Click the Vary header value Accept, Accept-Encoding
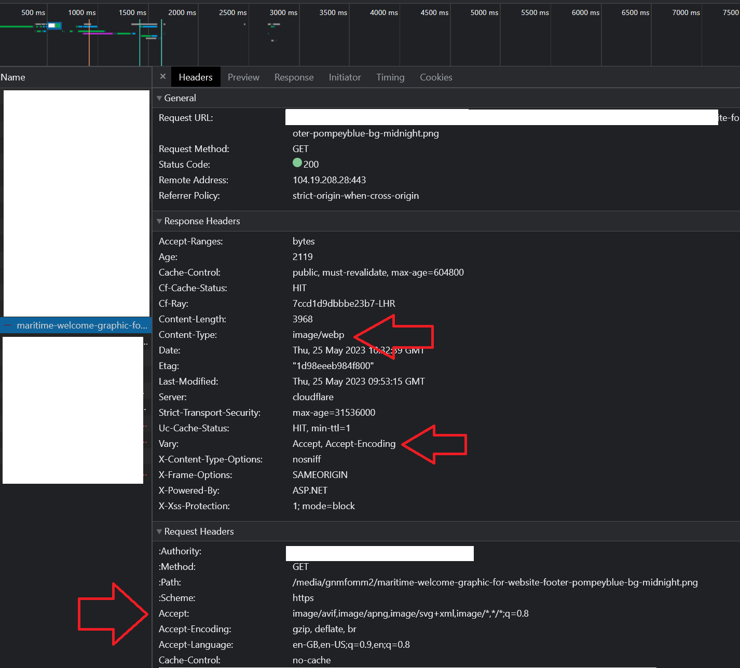The height and width of the screenshot is (668, 740). 344,444
